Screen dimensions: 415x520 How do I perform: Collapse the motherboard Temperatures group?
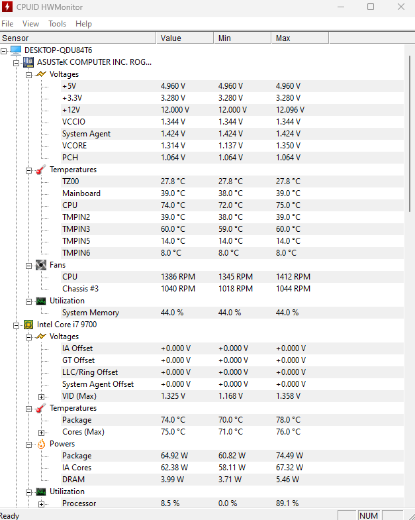[x=29, y=170]
